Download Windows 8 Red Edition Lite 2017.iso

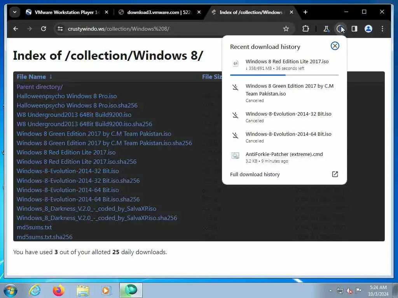tap(66, 152)
